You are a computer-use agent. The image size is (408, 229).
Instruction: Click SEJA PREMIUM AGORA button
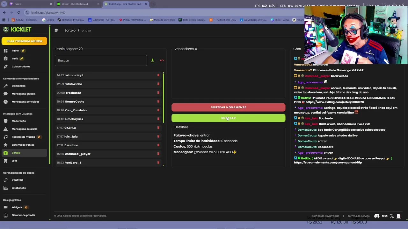[x=24, y=41]
